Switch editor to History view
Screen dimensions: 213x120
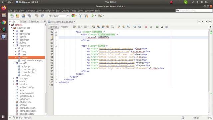point(64,27)
